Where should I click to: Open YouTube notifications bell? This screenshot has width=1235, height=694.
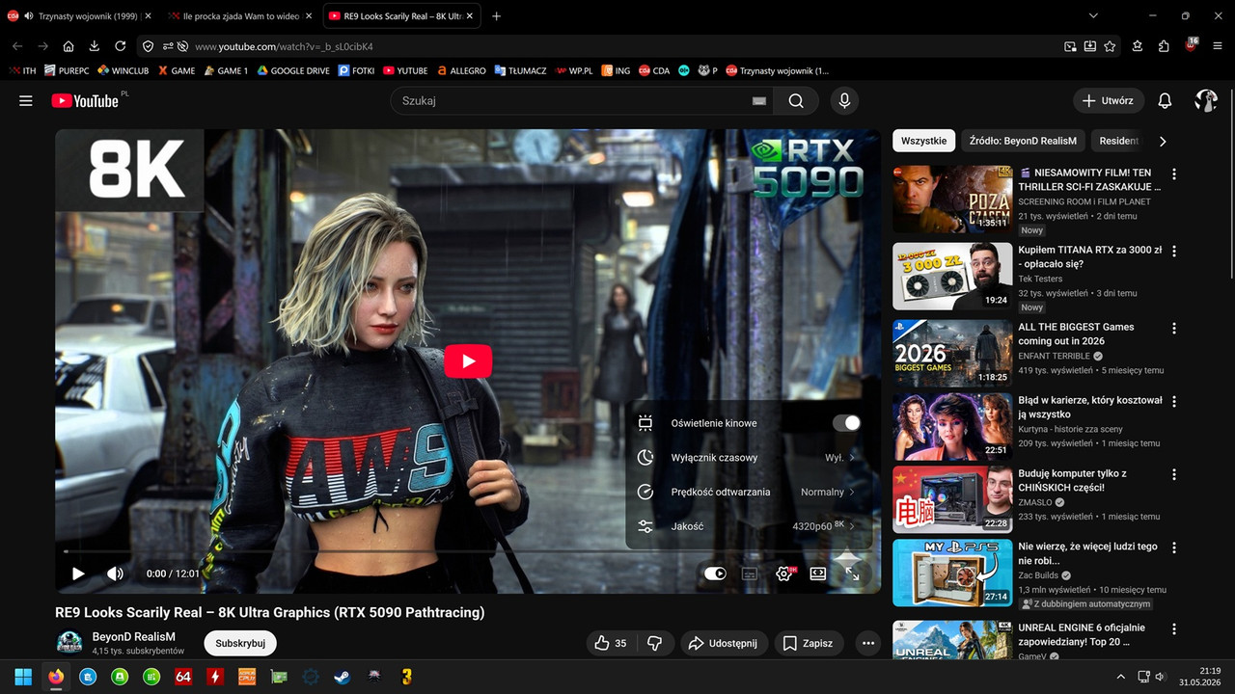[x=1165, y=100]
